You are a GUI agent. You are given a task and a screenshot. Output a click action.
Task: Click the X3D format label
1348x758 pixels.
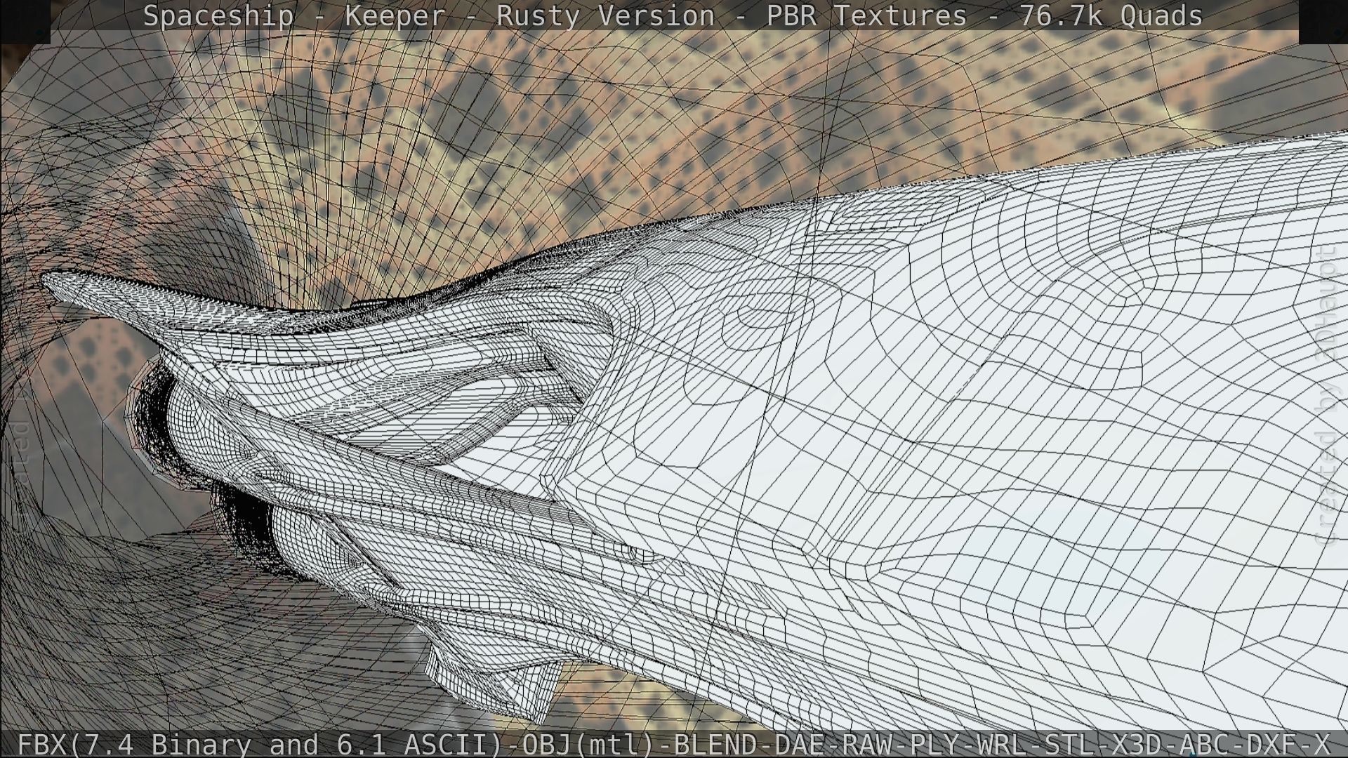[1138, 744]
